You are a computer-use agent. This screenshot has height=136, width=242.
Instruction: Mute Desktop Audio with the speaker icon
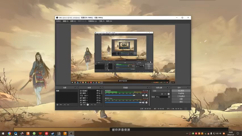[x=143, y=96]
